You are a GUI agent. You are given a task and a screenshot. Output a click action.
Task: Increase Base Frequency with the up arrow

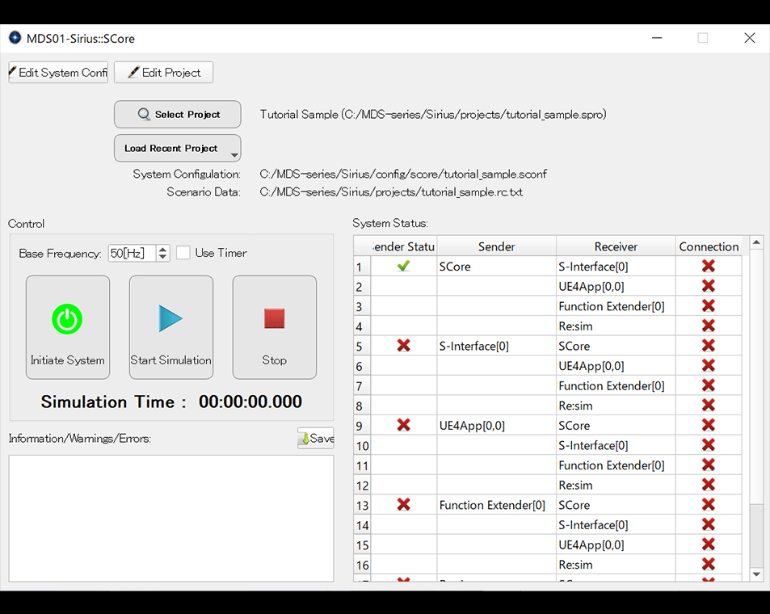(163, 249)
